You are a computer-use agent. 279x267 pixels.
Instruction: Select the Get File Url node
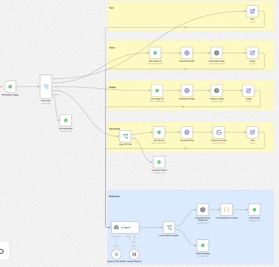(x=159, y=132)
